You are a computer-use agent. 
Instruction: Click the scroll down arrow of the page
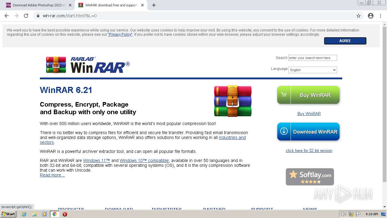pyautogui.click(x=385, y=207)
